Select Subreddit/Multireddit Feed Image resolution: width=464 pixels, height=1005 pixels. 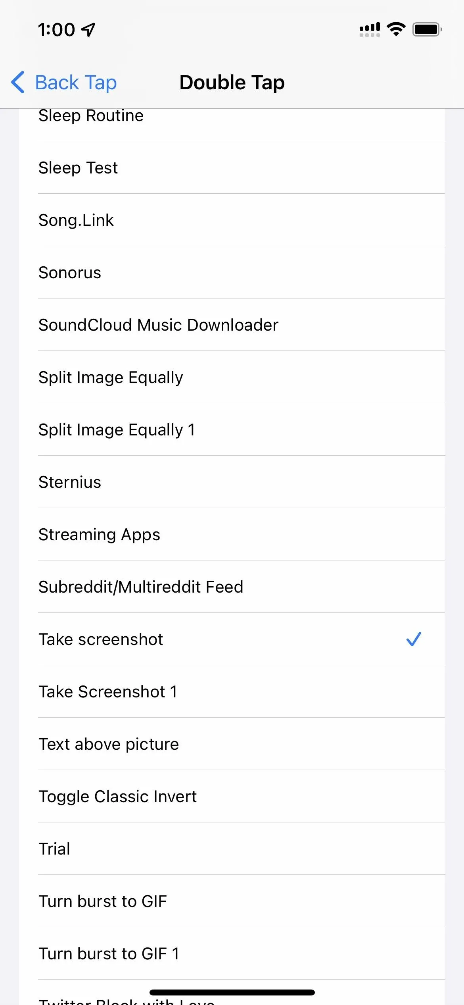(232, 587)
